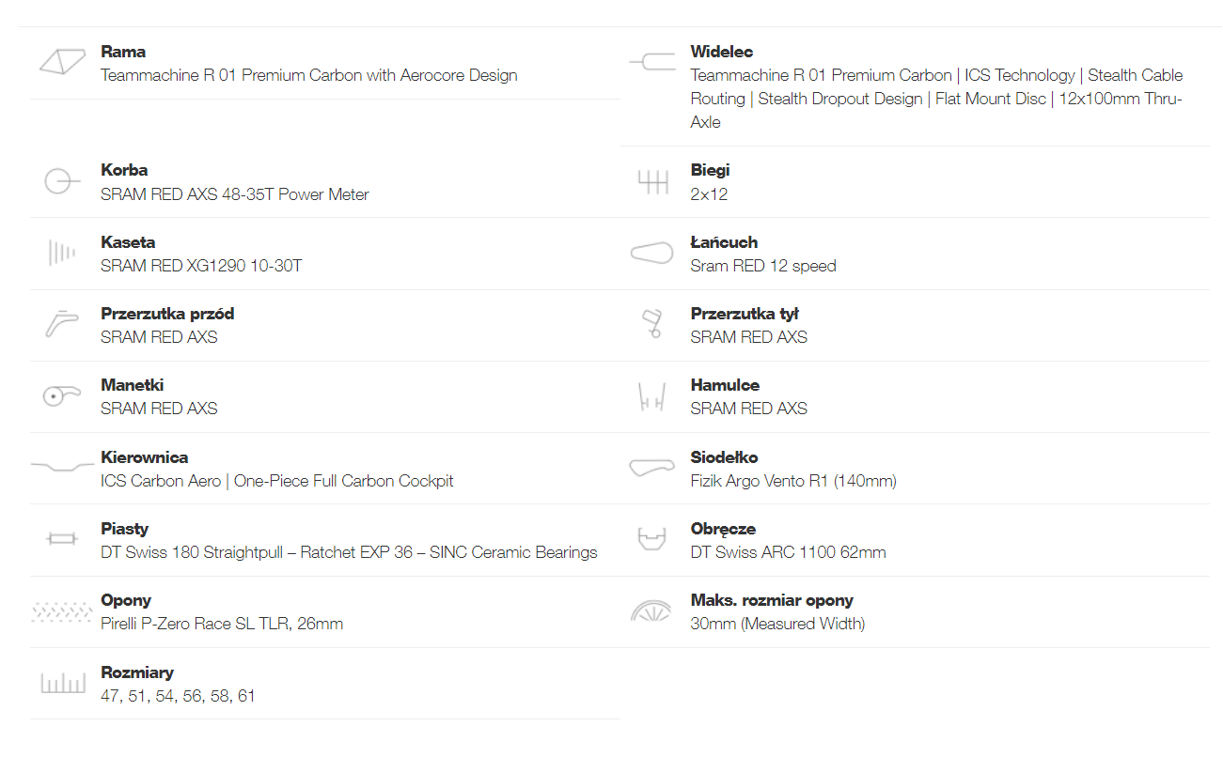Click the tire tread icon by Opony
1223x757 pixels.
[x=62, y=611]
